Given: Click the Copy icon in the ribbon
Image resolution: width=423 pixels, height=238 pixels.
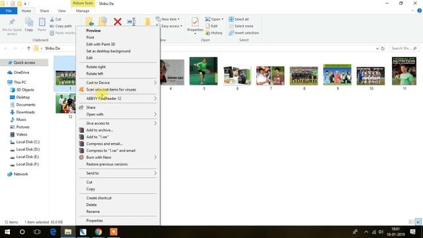Looking at the screenshot, I should coord(29,22).
